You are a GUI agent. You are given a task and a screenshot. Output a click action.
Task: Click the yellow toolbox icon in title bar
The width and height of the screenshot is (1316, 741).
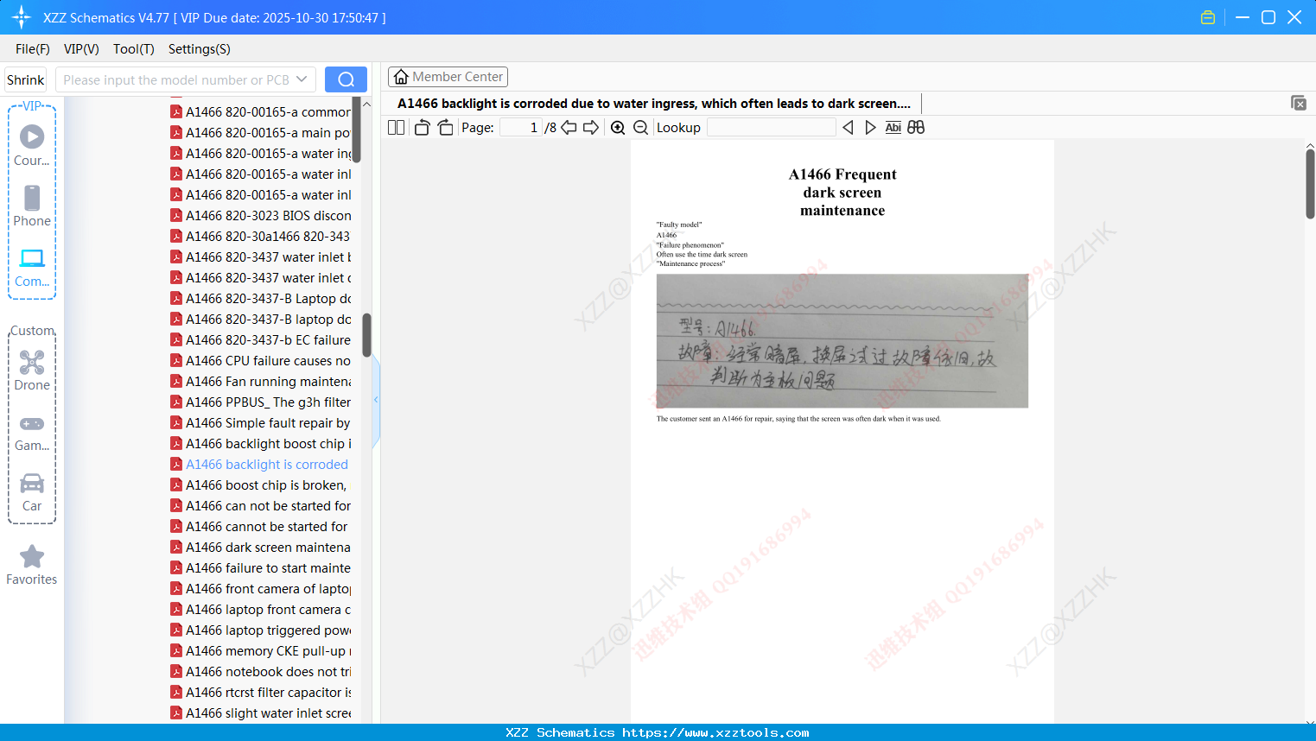pyautogui.click(x=1208, y=17)
